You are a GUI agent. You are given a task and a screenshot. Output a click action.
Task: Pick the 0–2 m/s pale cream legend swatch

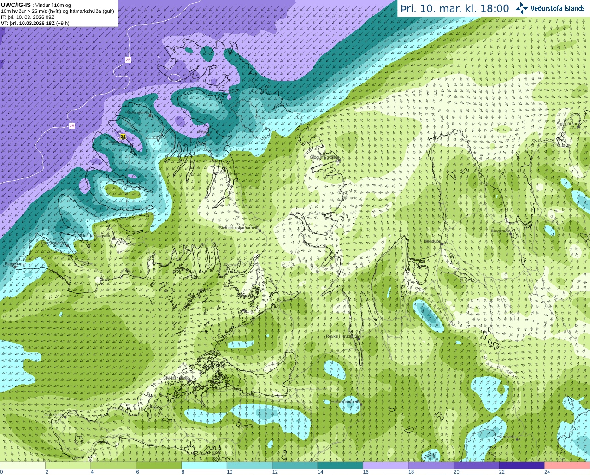tap(23, 465)
